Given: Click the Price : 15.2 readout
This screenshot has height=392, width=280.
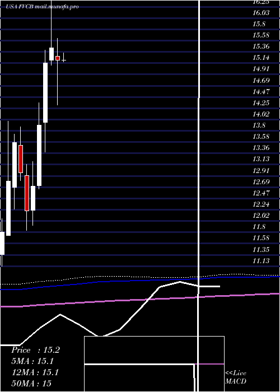Looking at the screenshot, I should click(35, 350).
